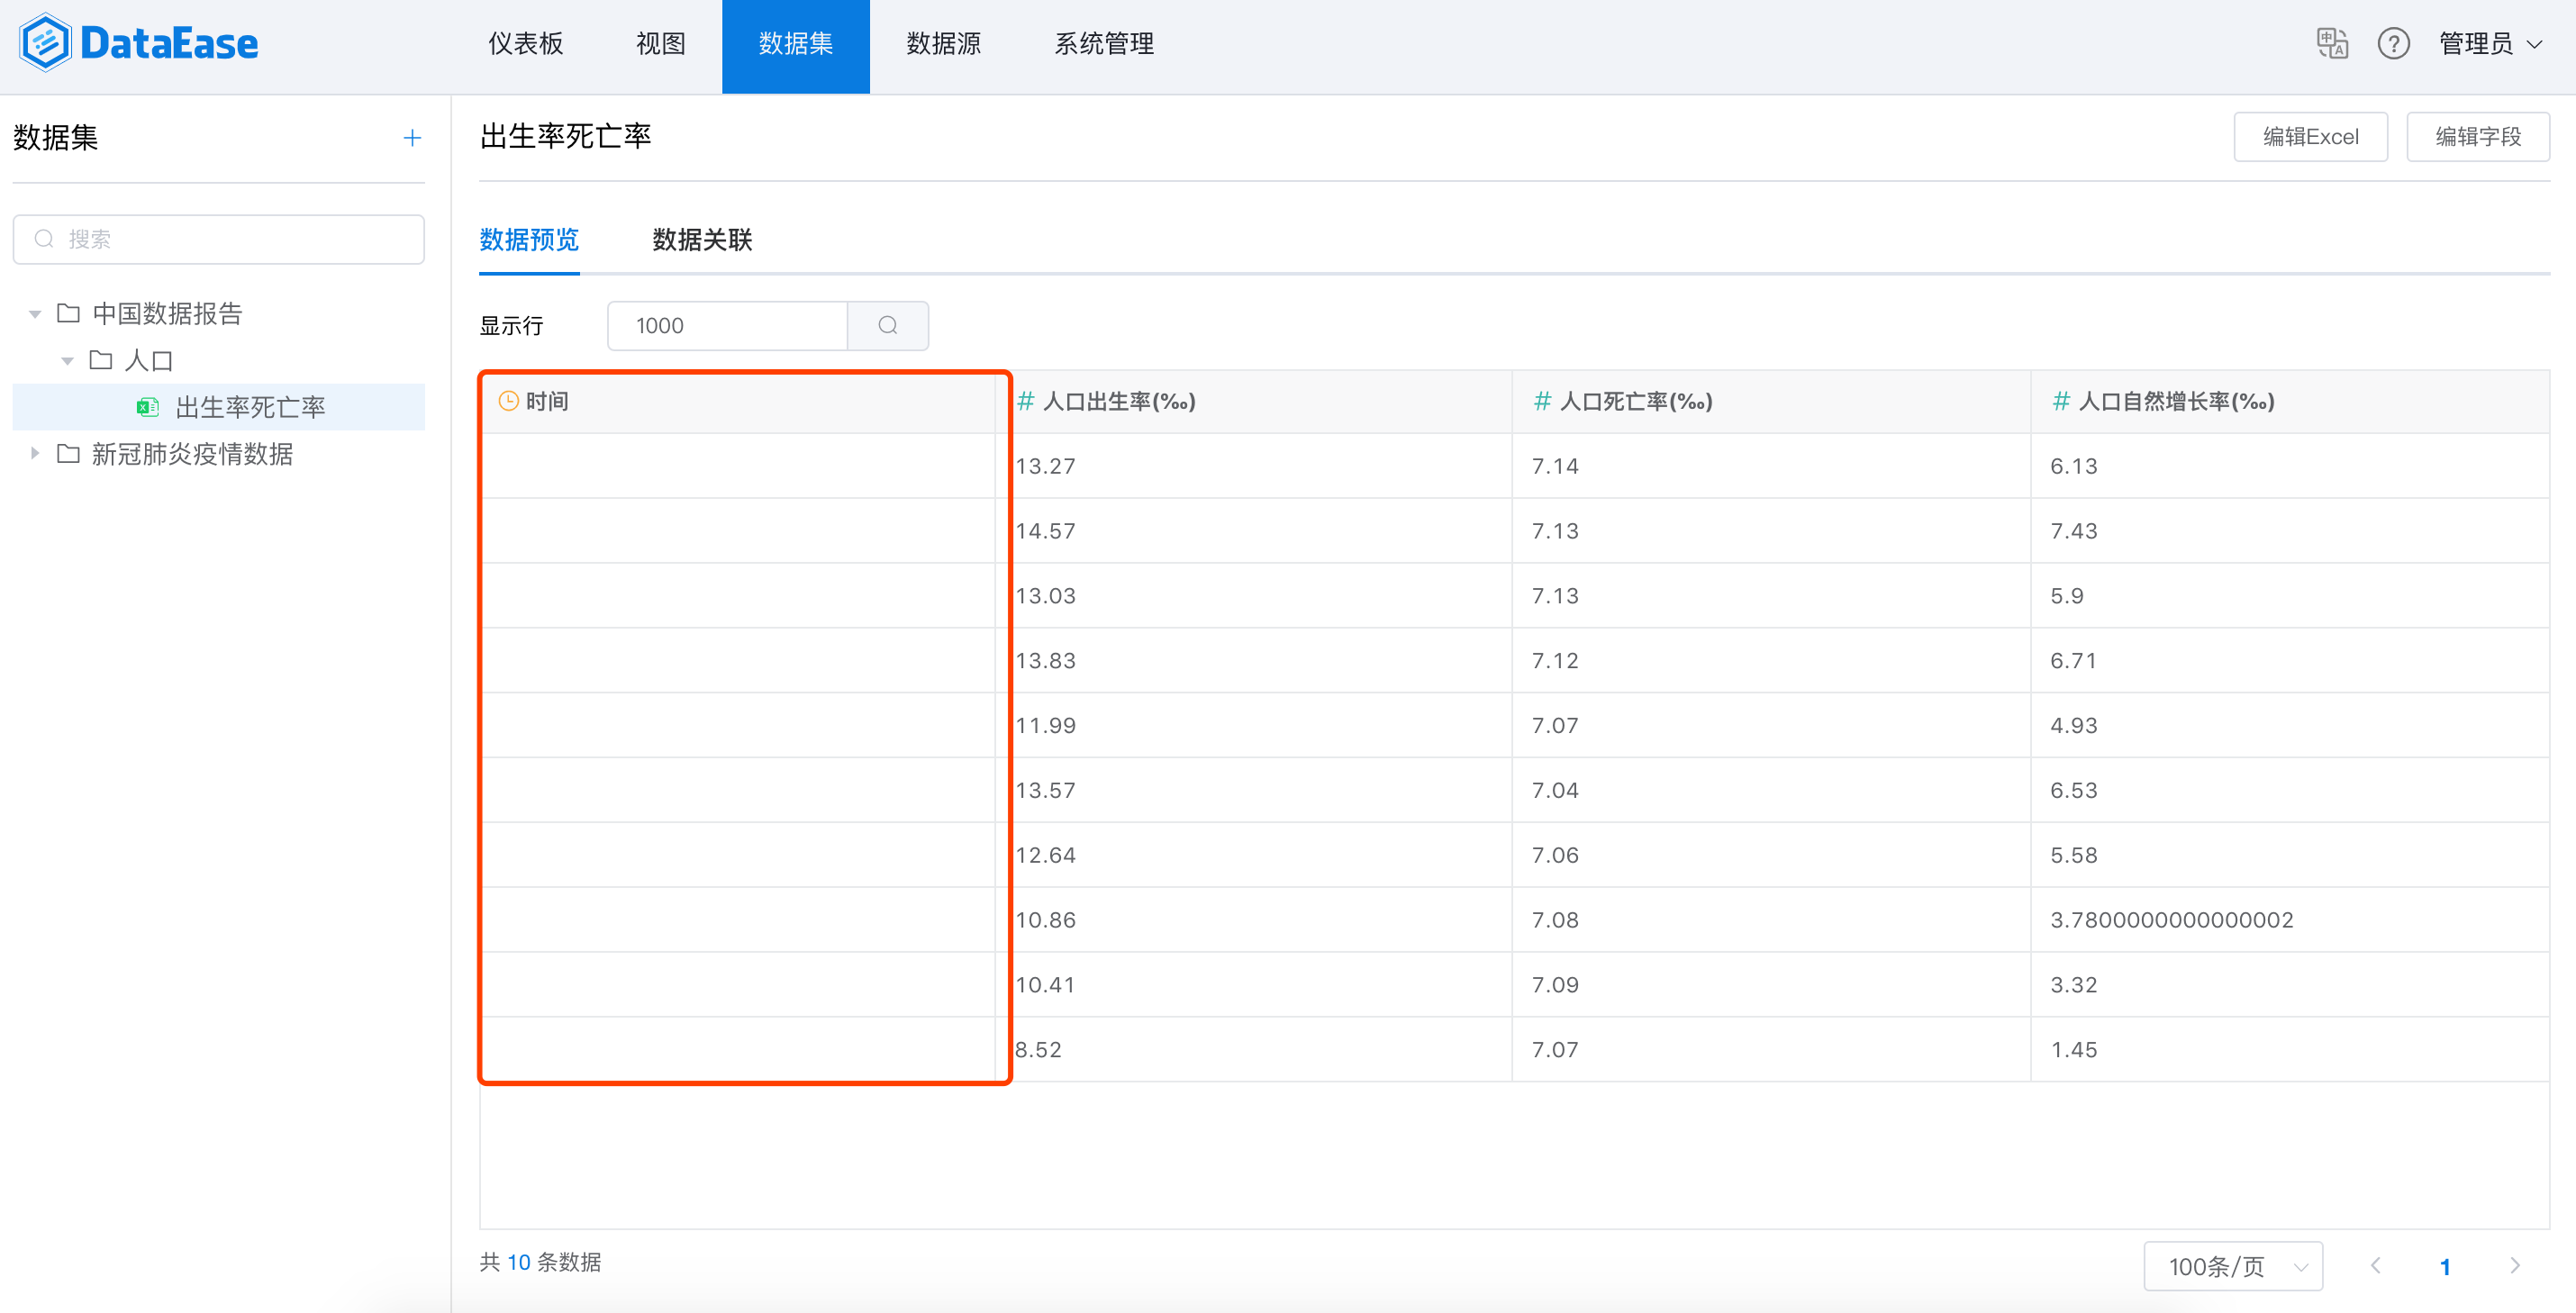Screen dimensions: 2576x1313
Task: Focus the 显示行 input showing 1000
Action: [727, 325]
